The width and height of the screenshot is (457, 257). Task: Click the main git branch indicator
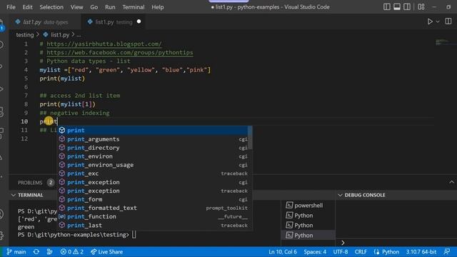coord(16,252)
